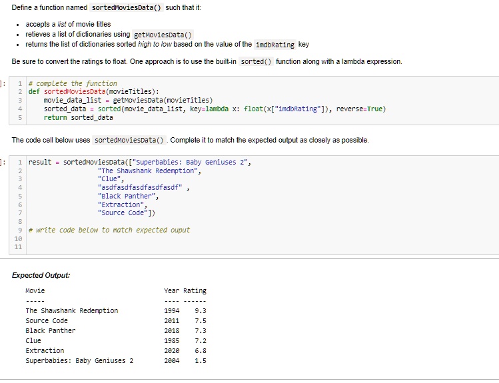The width and height of the screenshot is (499, 383).
Task: Click 'The Shawshank Redemption' row in expected output
Action: point(116,311)
